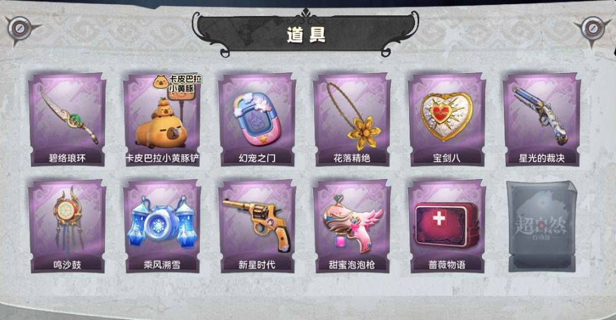Click the 鸣沙鼓 name label
This screenshot has height=320, width=616.
tap(67, 265)
